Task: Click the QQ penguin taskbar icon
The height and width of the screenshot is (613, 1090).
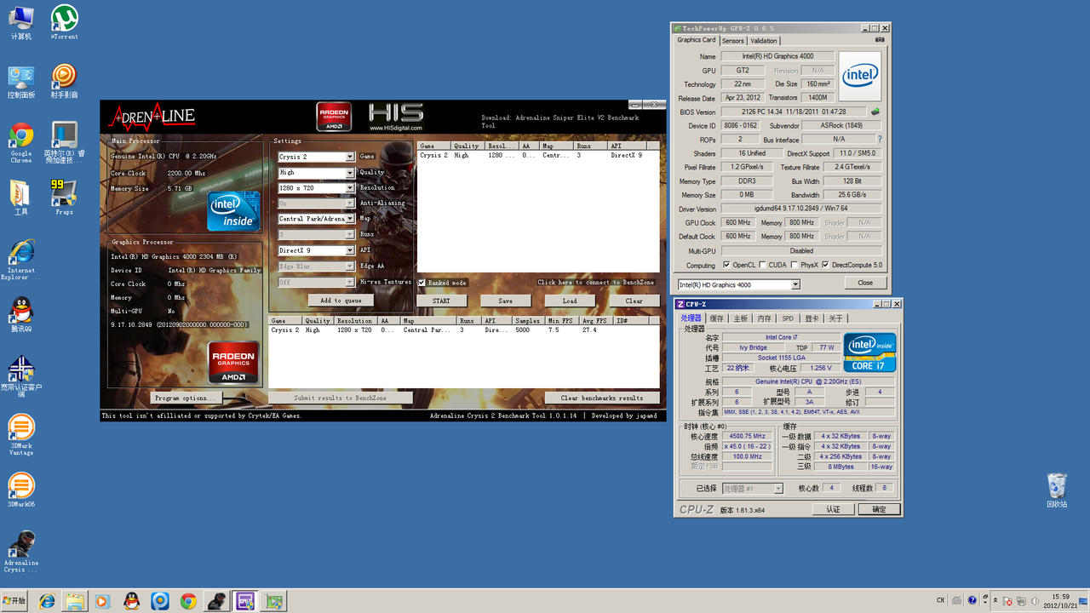Action: pyautogui.click(x=131, y=601)
